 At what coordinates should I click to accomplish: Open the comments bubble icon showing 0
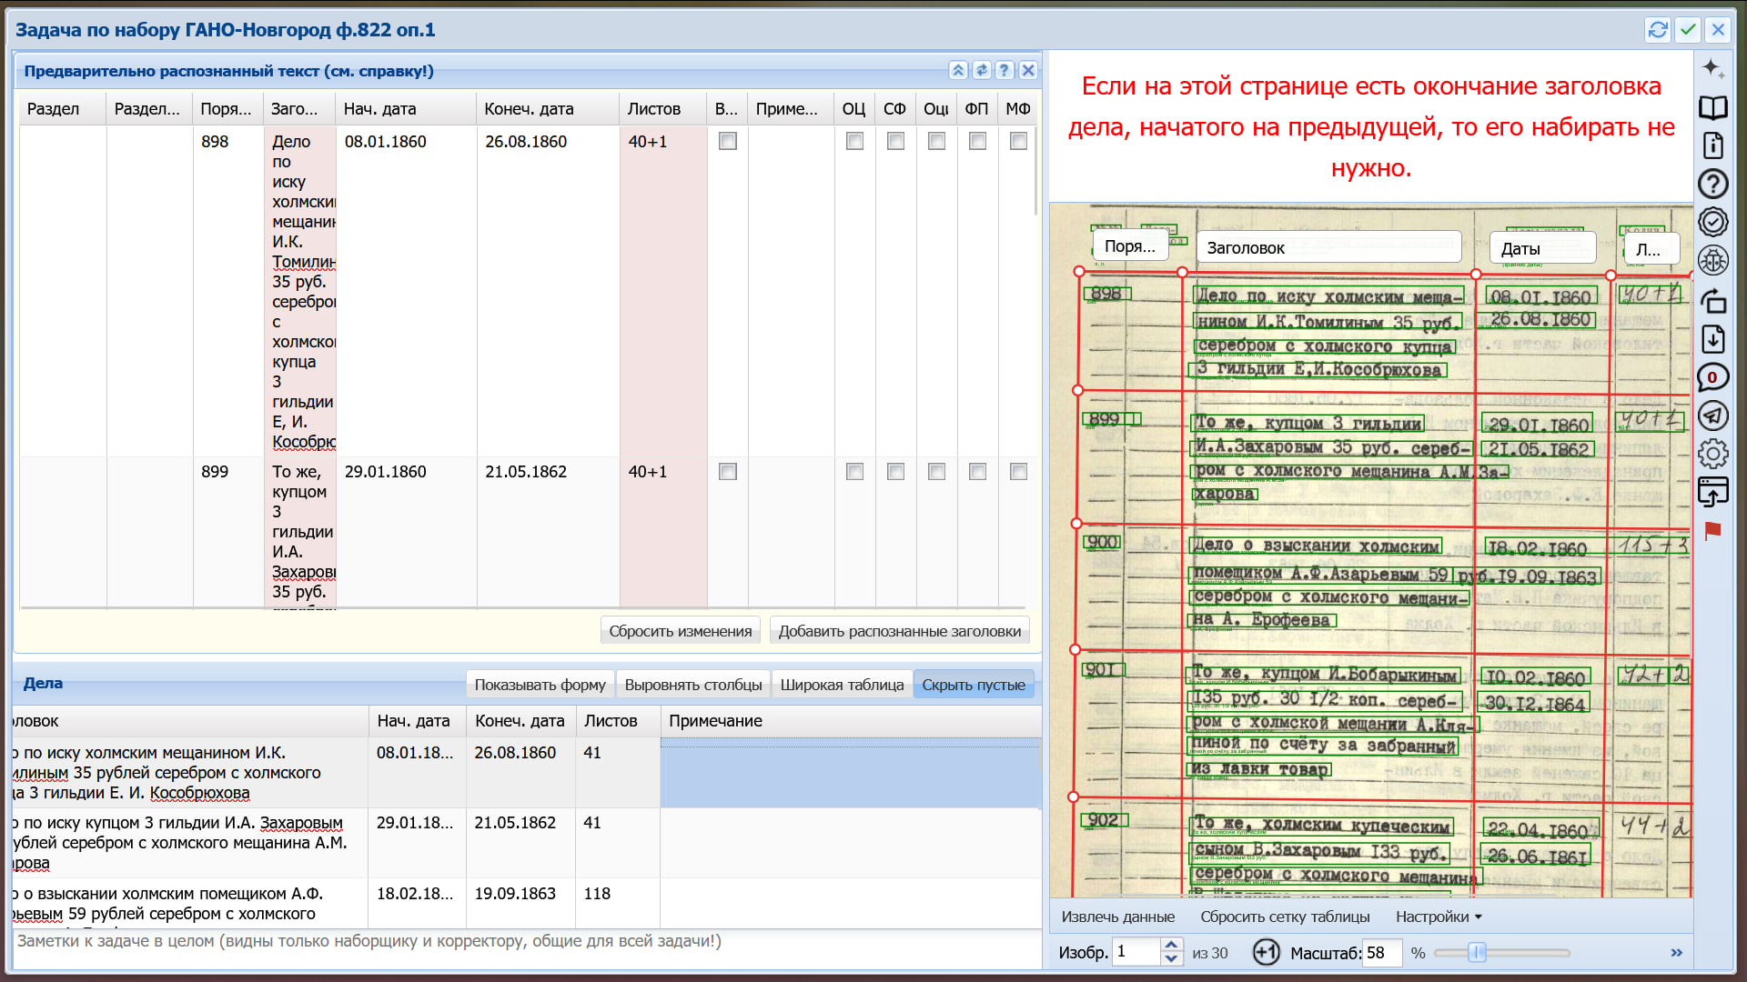[x=1712, y=377]
